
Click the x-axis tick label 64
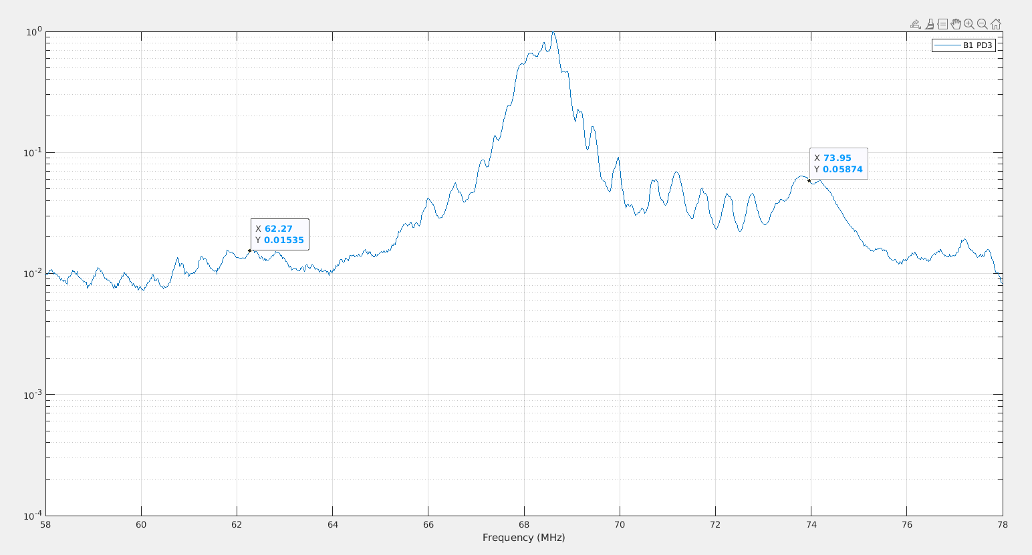(333, 524)
